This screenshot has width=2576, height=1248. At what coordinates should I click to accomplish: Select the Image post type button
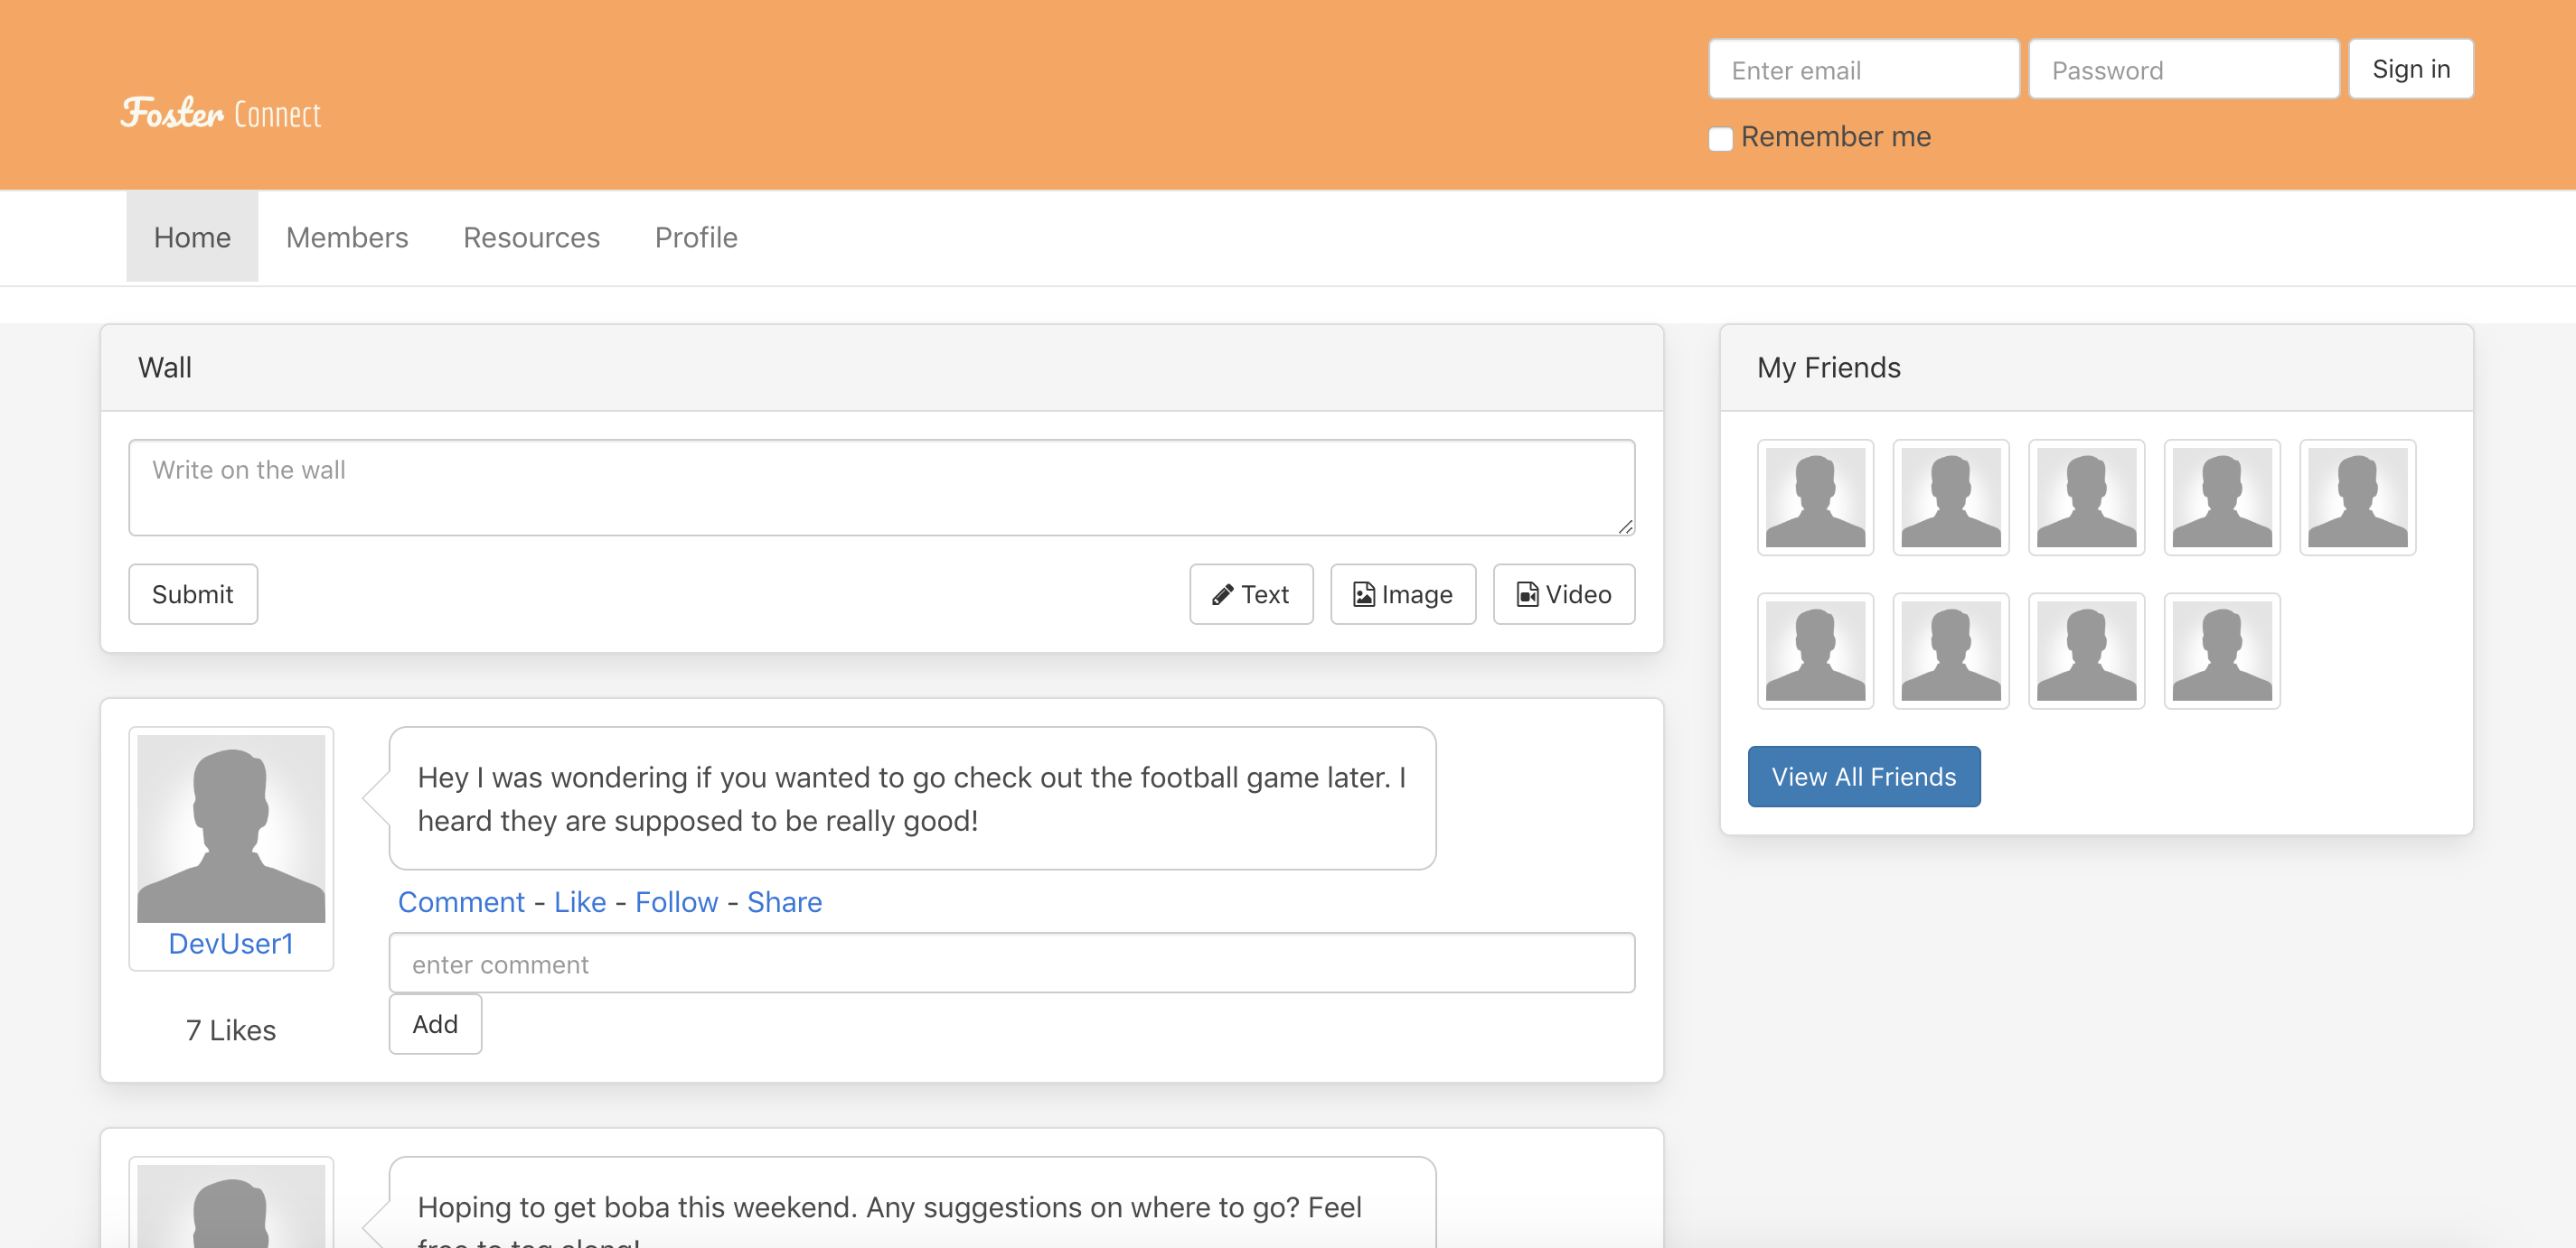pyautogui.click(x=1402, y=594)
